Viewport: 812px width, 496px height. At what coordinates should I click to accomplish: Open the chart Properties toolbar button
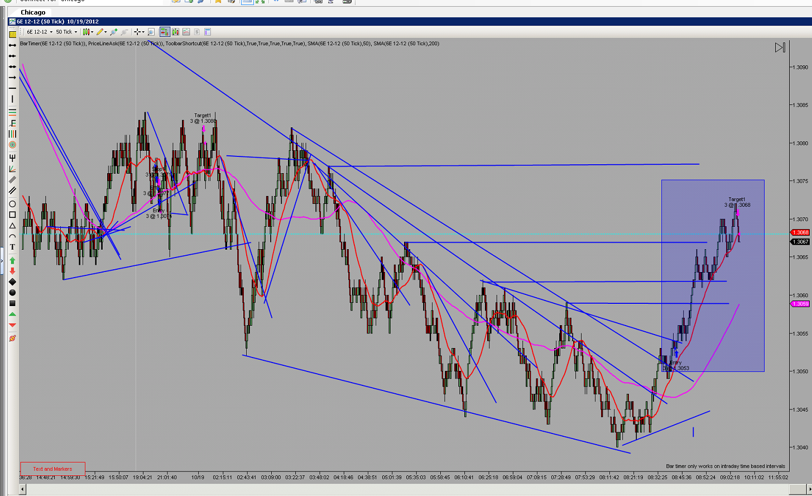click(x=207, y=32)
